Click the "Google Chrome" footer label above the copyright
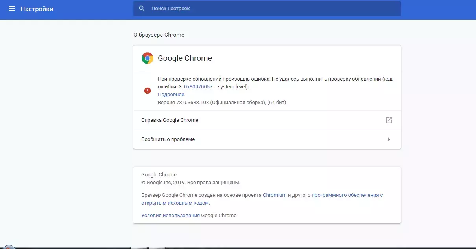 point(159,175)
